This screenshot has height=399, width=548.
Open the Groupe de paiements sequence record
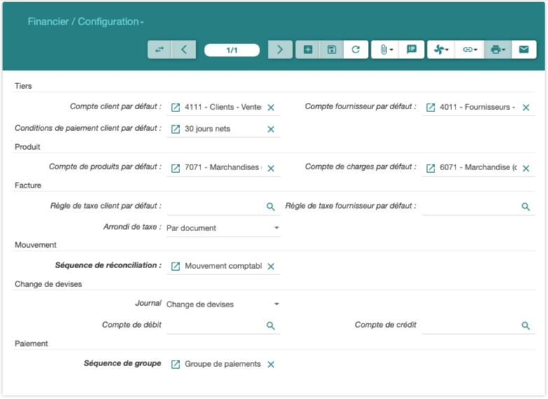point(175,365)
